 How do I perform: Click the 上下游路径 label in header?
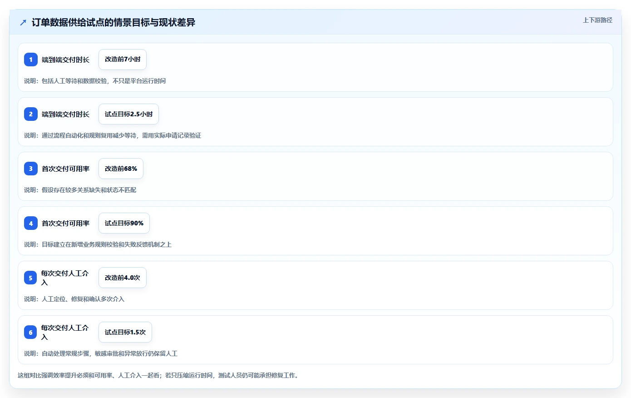(x=597, y=20)
